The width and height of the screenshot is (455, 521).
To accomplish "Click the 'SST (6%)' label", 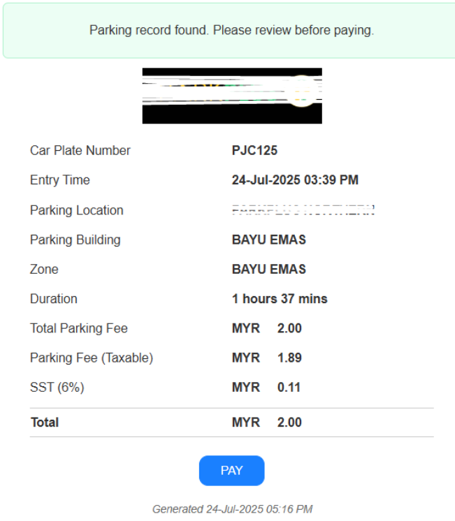I will pyautogui.click(x=57, y=388).
